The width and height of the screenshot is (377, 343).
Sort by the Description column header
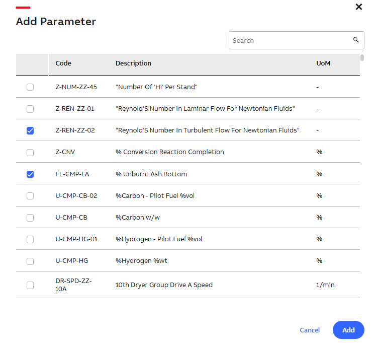tap(133, 63)
